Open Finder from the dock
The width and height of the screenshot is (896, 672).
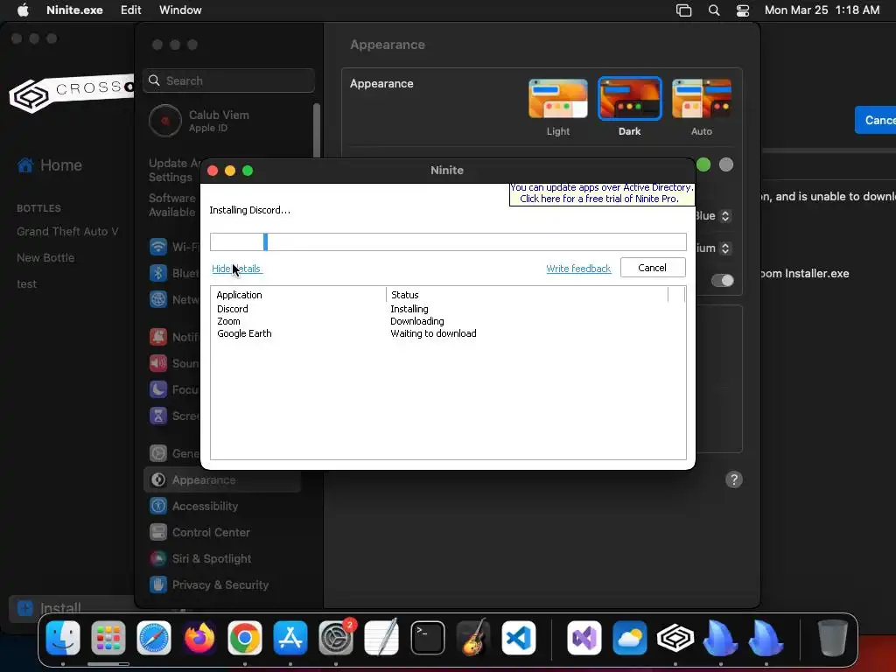click(63, 638)
